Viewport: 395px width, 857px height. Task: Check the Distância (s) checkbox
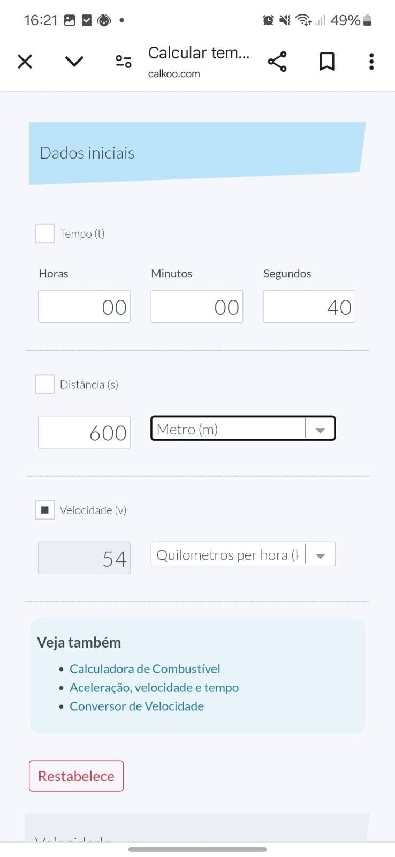tap(45, 385)
